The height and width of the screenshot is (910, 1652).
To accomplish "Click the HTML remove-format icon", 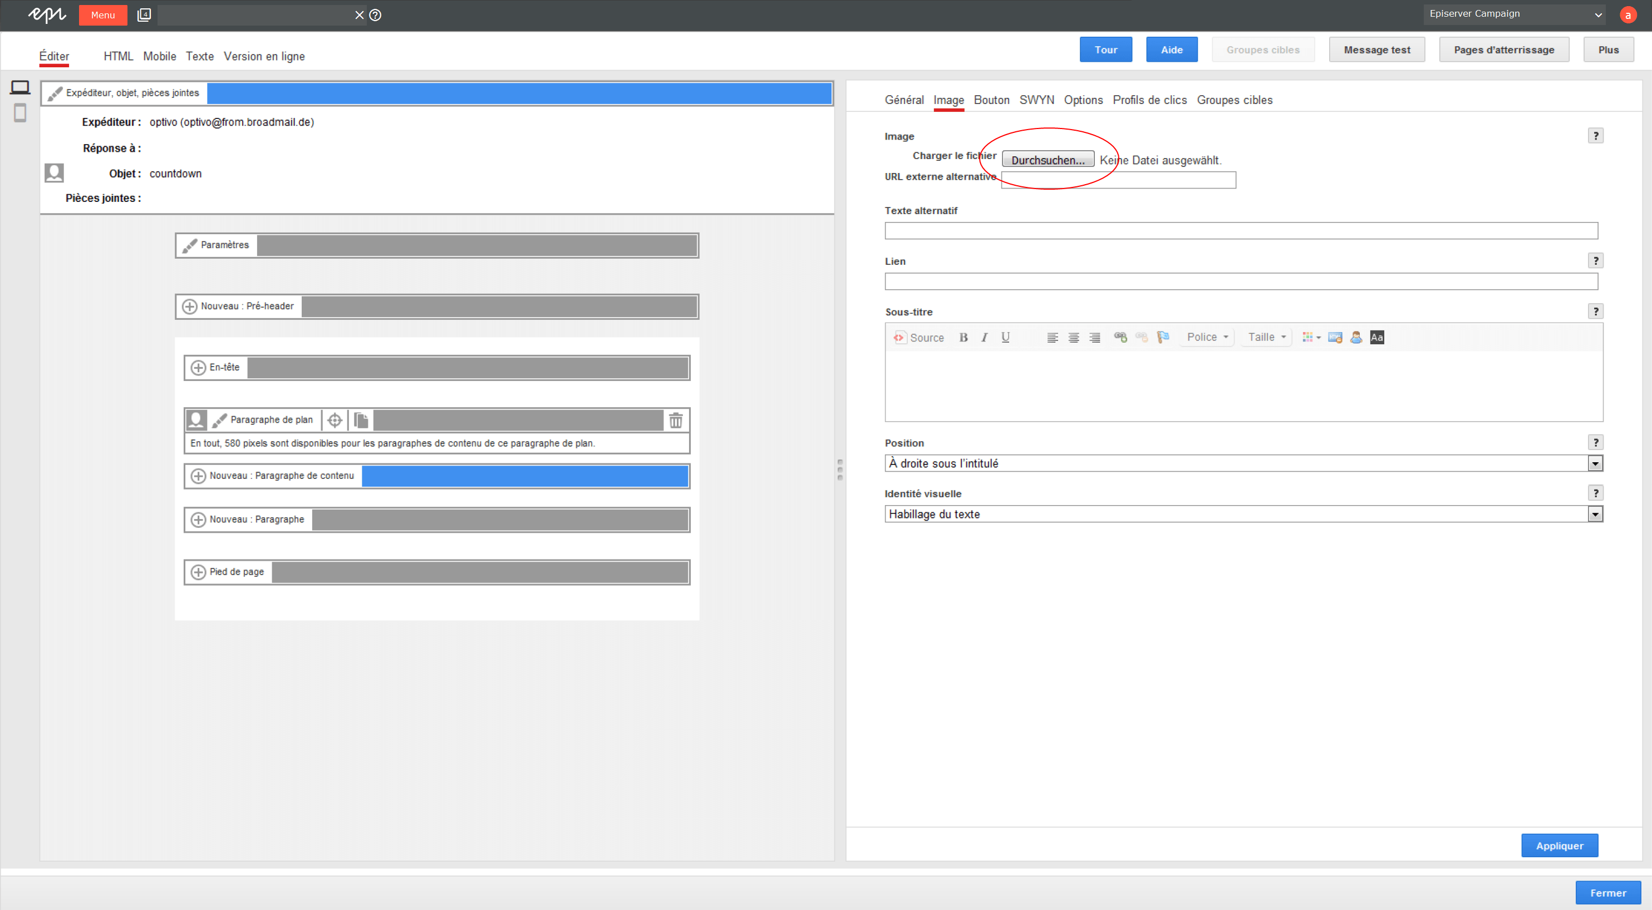I will click(x=1335, y=338).
